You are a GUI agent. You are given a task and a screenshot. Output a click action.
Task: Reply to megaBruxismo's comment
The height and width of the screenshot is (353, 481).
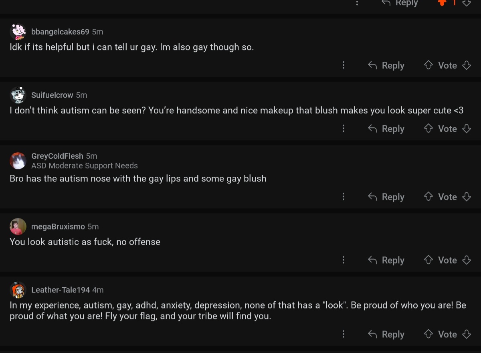point(386,260)
